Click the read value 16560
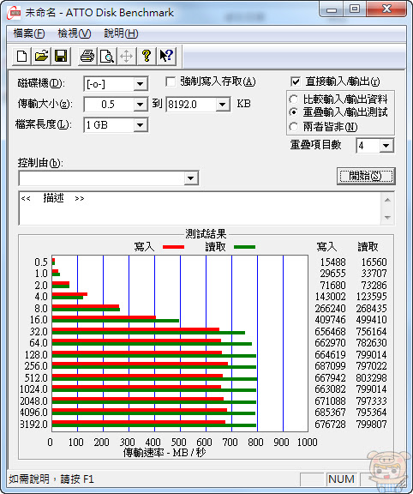Image resolution: width=413 pixels, height=494 pixels. (x=374, y=262)
